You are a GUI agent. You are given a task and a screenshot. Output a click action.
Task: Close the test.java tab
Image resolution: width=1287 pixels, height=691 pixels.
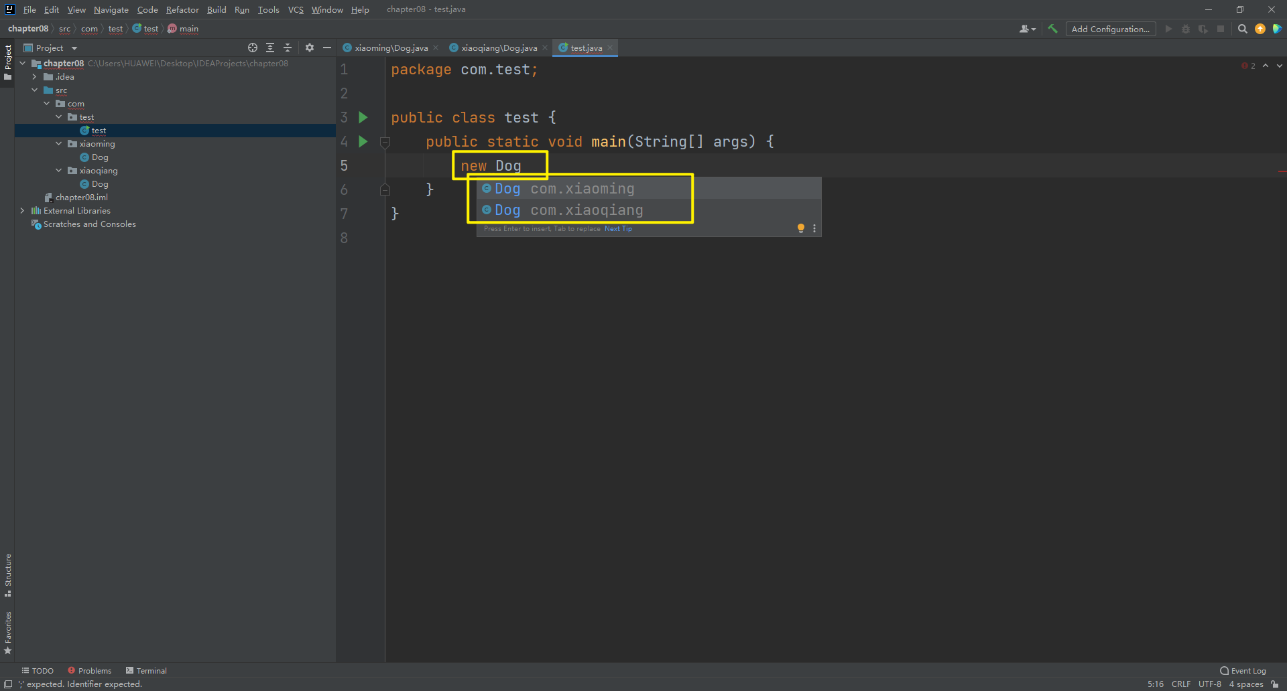point(610,48)
